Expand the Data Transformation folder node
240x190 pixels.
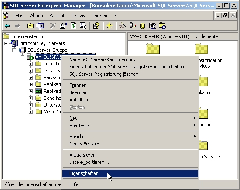30,71
